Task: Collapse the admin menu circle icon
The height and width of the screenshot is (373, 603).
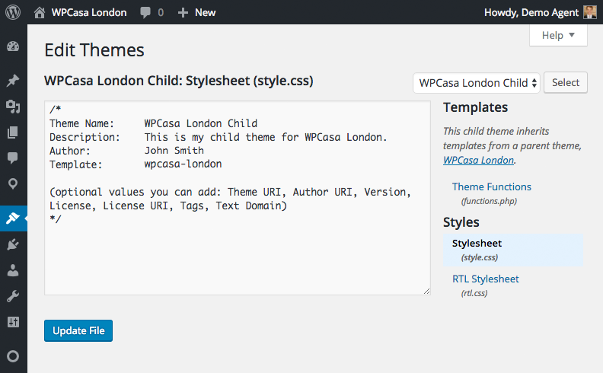Action: pos(13,356)
